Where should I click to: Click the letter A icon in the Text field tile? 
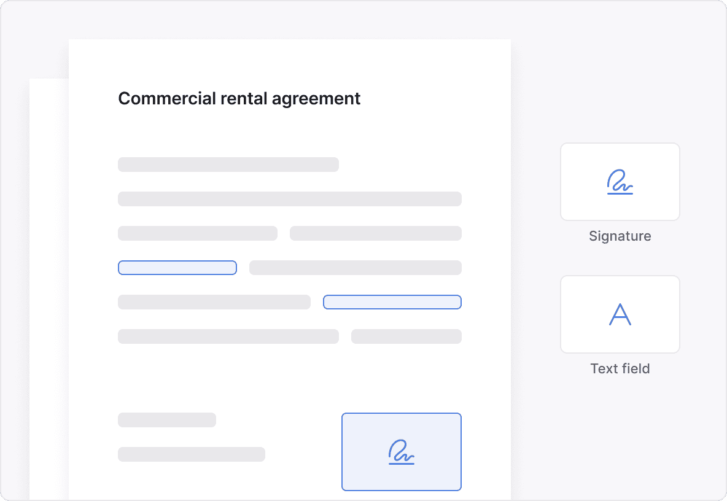pyautogui.click(x=620, y=314)
